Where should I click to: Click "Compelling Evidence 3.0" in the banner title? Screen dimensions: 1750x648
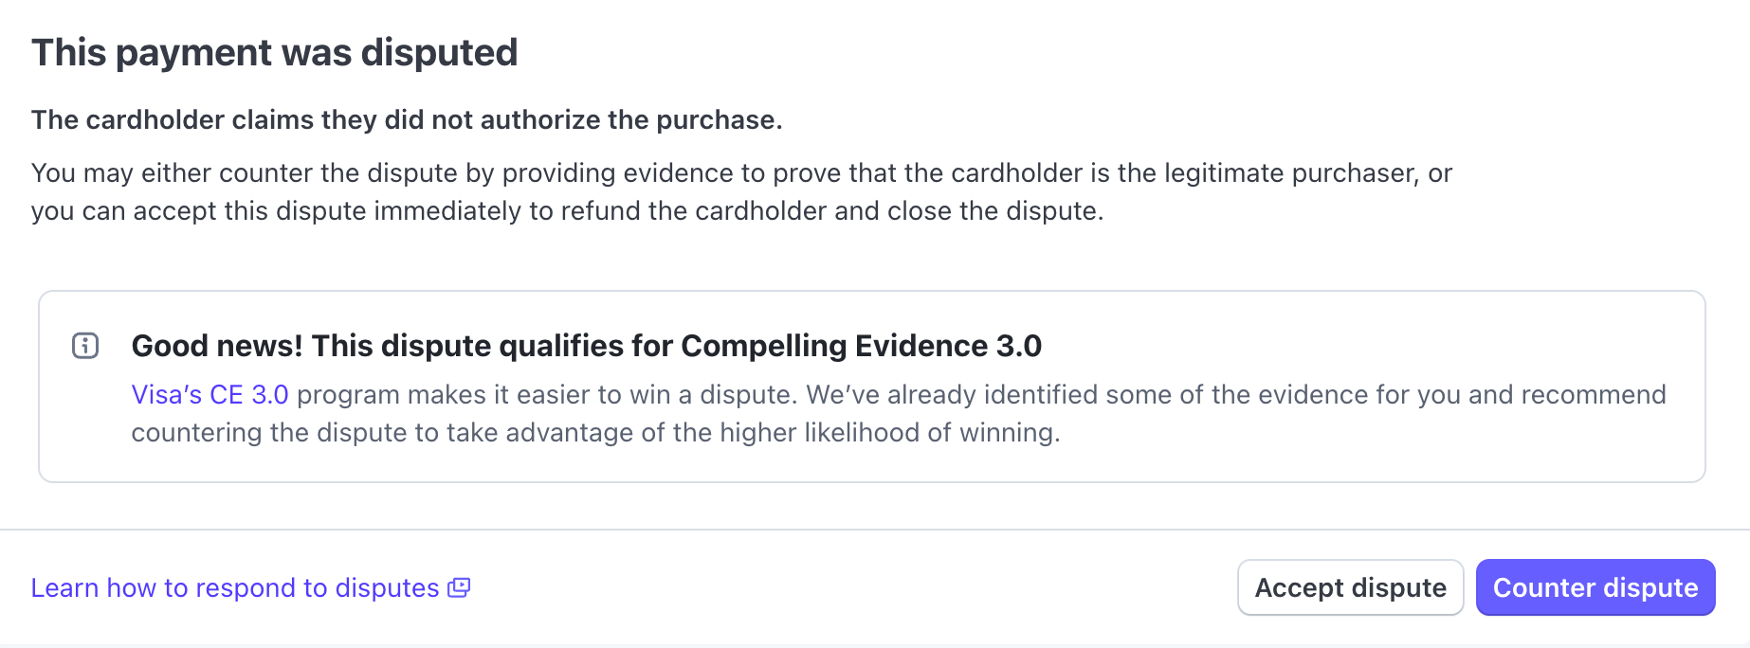[x=861, y=346]
